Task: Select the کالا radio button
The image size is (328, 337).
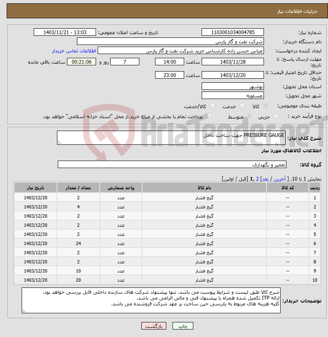Action: point(266,106)
